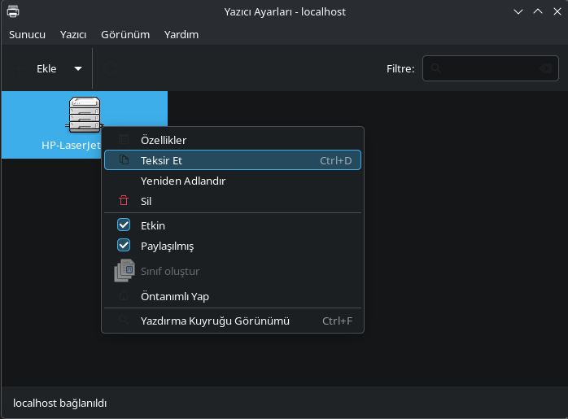Click the refresh toolbar icon
This screenshot has width=568, height=419.
110,68
